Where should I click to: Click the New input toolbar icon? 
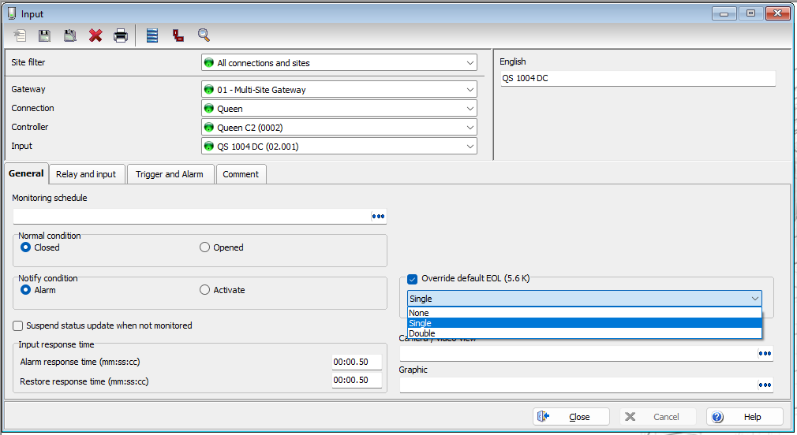click(19, 35)
